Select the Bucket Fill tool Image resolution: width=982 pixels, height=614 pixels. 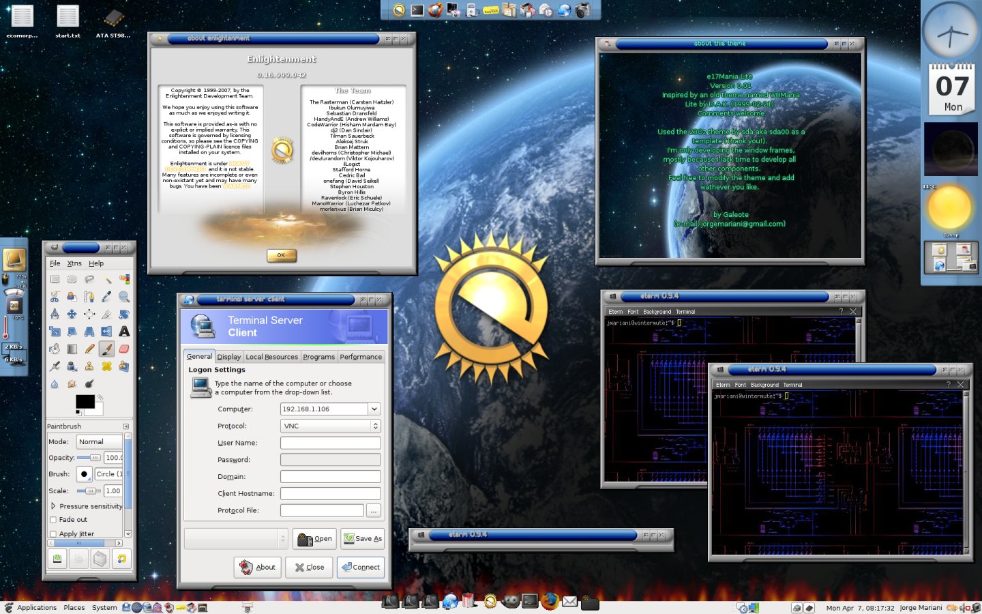click(x=55, y=349)
